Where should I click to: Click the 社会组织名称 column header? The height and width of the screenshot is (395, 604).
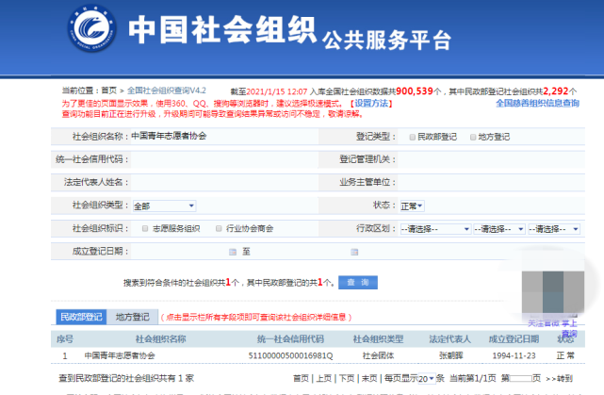click(160, 339)
